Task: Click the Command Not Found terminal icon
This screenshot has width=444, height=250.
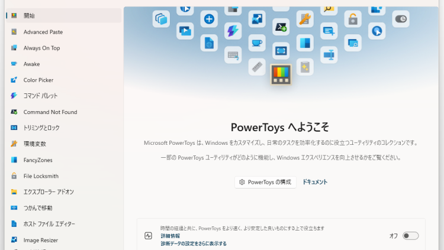Action: tap(14, 112)
